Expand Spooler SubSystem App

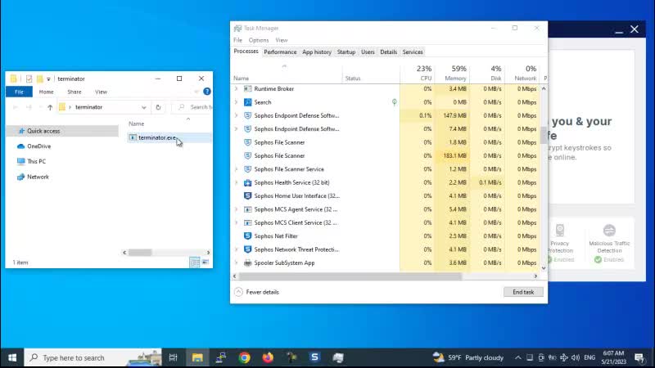point(237,263)
